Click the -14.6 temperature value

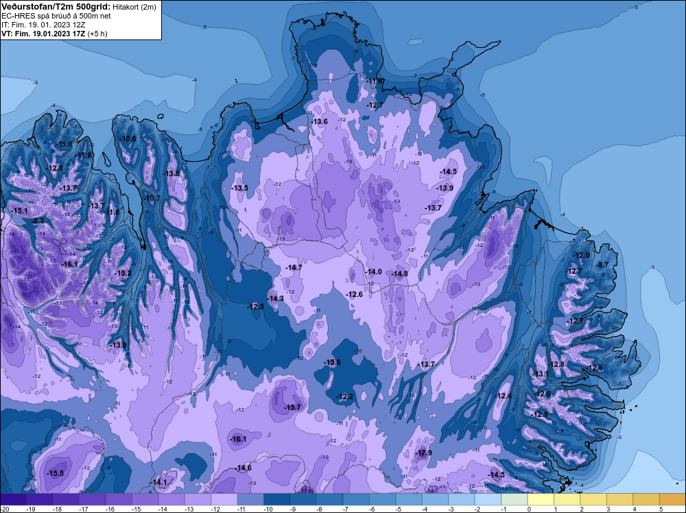point(244,468)
